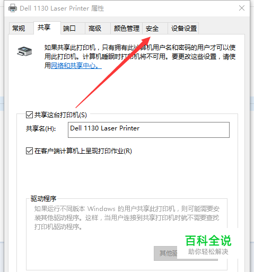Open the 设备设置 tab
The height and width of the screenshot is (272, 254).
coord(183,28)
